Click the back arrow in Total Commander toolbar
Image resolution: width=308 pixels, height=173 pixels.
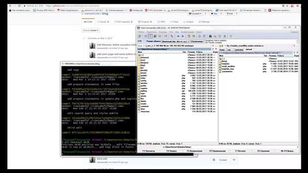pyautogui.click(x=178, y=37)
